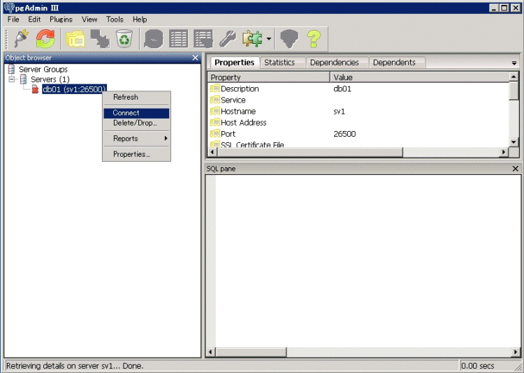
Task: Click the Server Groups tree icon
Action: [x=12, y=69]
